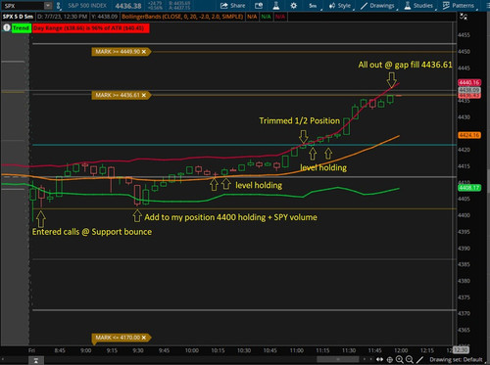This screenshot has height=365, width=490.
Task: Select the 'Add to my position 4400 holding' note
Action: tap(230, 217)
